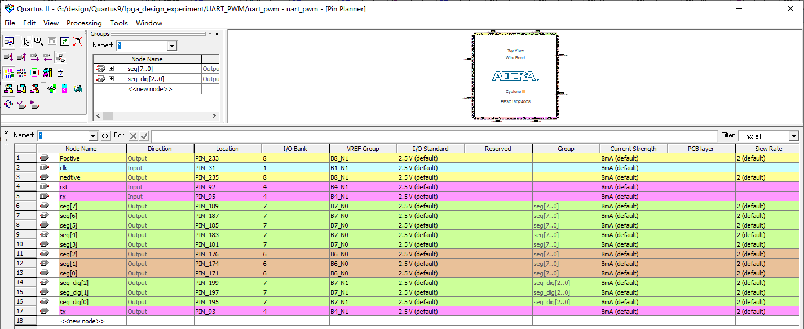The height and width of the screenshot is (329, 804).
Task: Expand the seg[7..0] group node
Action: [x=111, y=69]
